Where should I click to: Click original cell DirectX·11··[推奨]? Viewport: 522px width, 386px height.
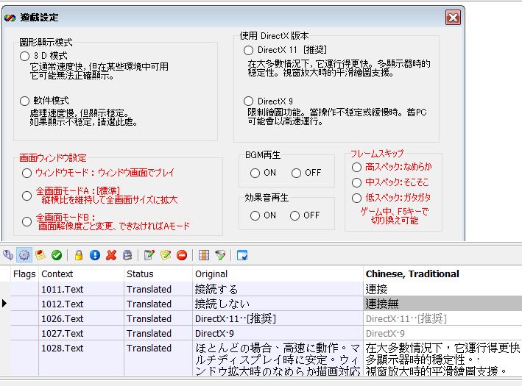[x=278, y=318]
